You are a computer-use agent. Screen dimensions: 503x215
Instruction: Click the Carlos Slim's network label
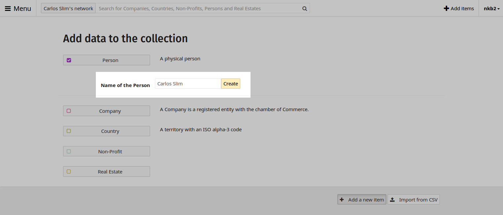pos(68,8)
